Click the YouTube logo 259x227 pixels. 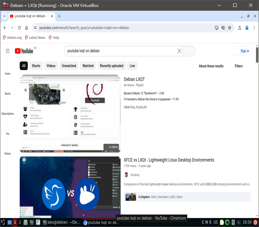[24, 51]
